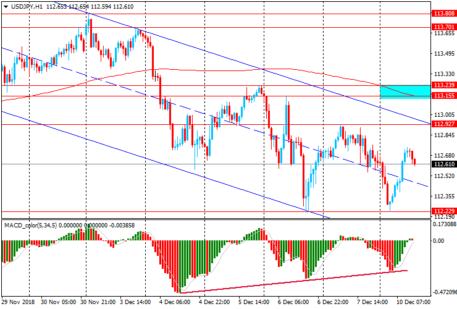Screen dimensions: 457x309
Task: Select the 113.808 red price label
Action: tap(444, 14)
